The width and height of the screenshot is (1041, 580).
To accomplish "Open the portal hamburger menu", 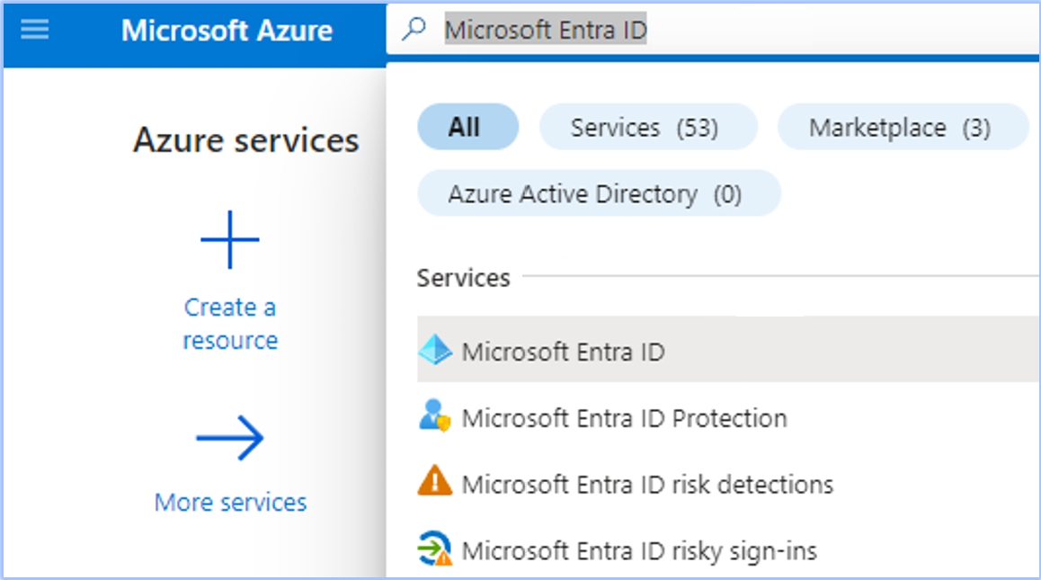I will pyautogui.click(x=34, y=30).
